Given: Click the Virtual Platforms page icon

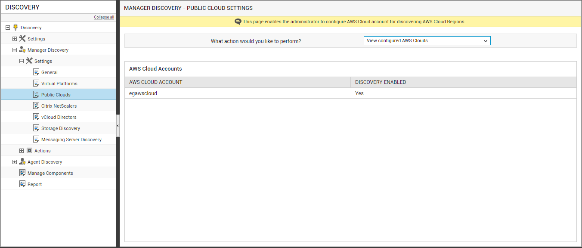Looking at the screenshot, I should coord(36,83).
